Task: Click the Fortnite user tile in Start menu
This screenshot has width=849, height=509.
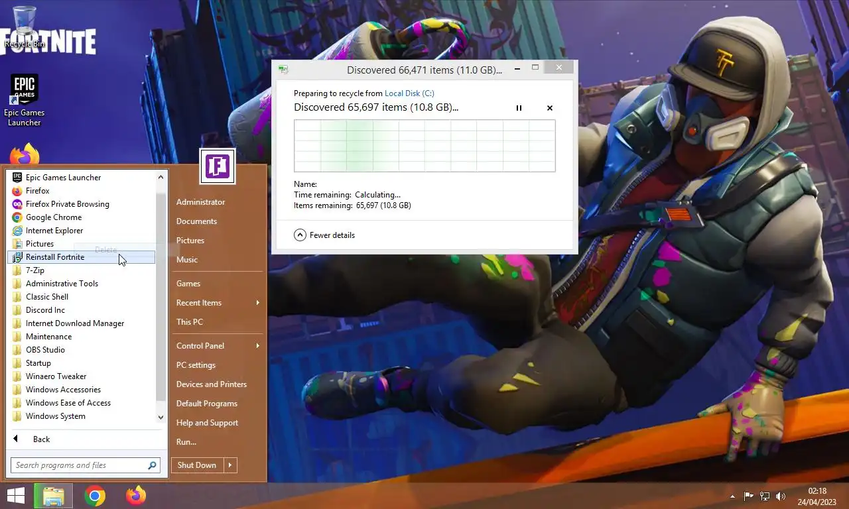Action: click(x=217, y=166)
